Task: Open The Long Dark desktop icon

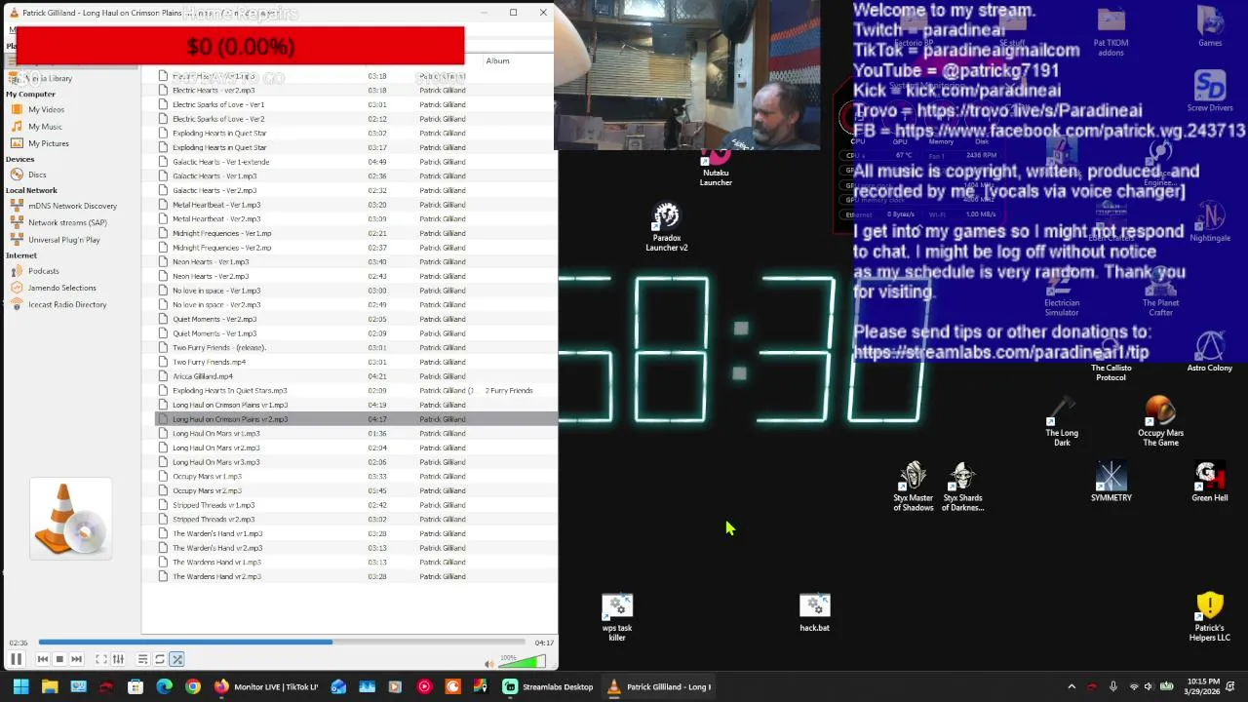Action: click(x=1062, y=421)
